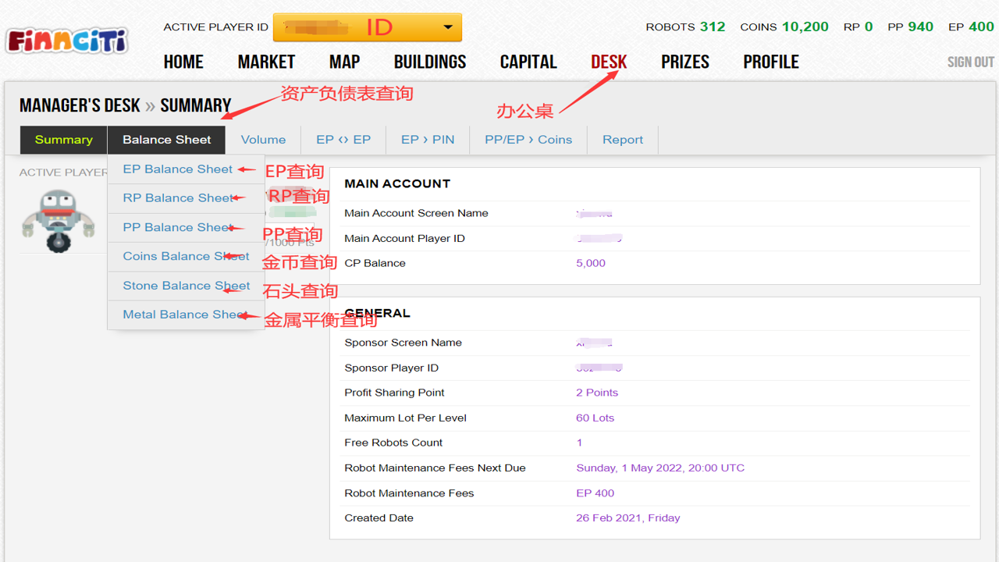Open the Balance Sheet tab dropdown
This screenshot has height=562, width=999.
coord(167,140)
